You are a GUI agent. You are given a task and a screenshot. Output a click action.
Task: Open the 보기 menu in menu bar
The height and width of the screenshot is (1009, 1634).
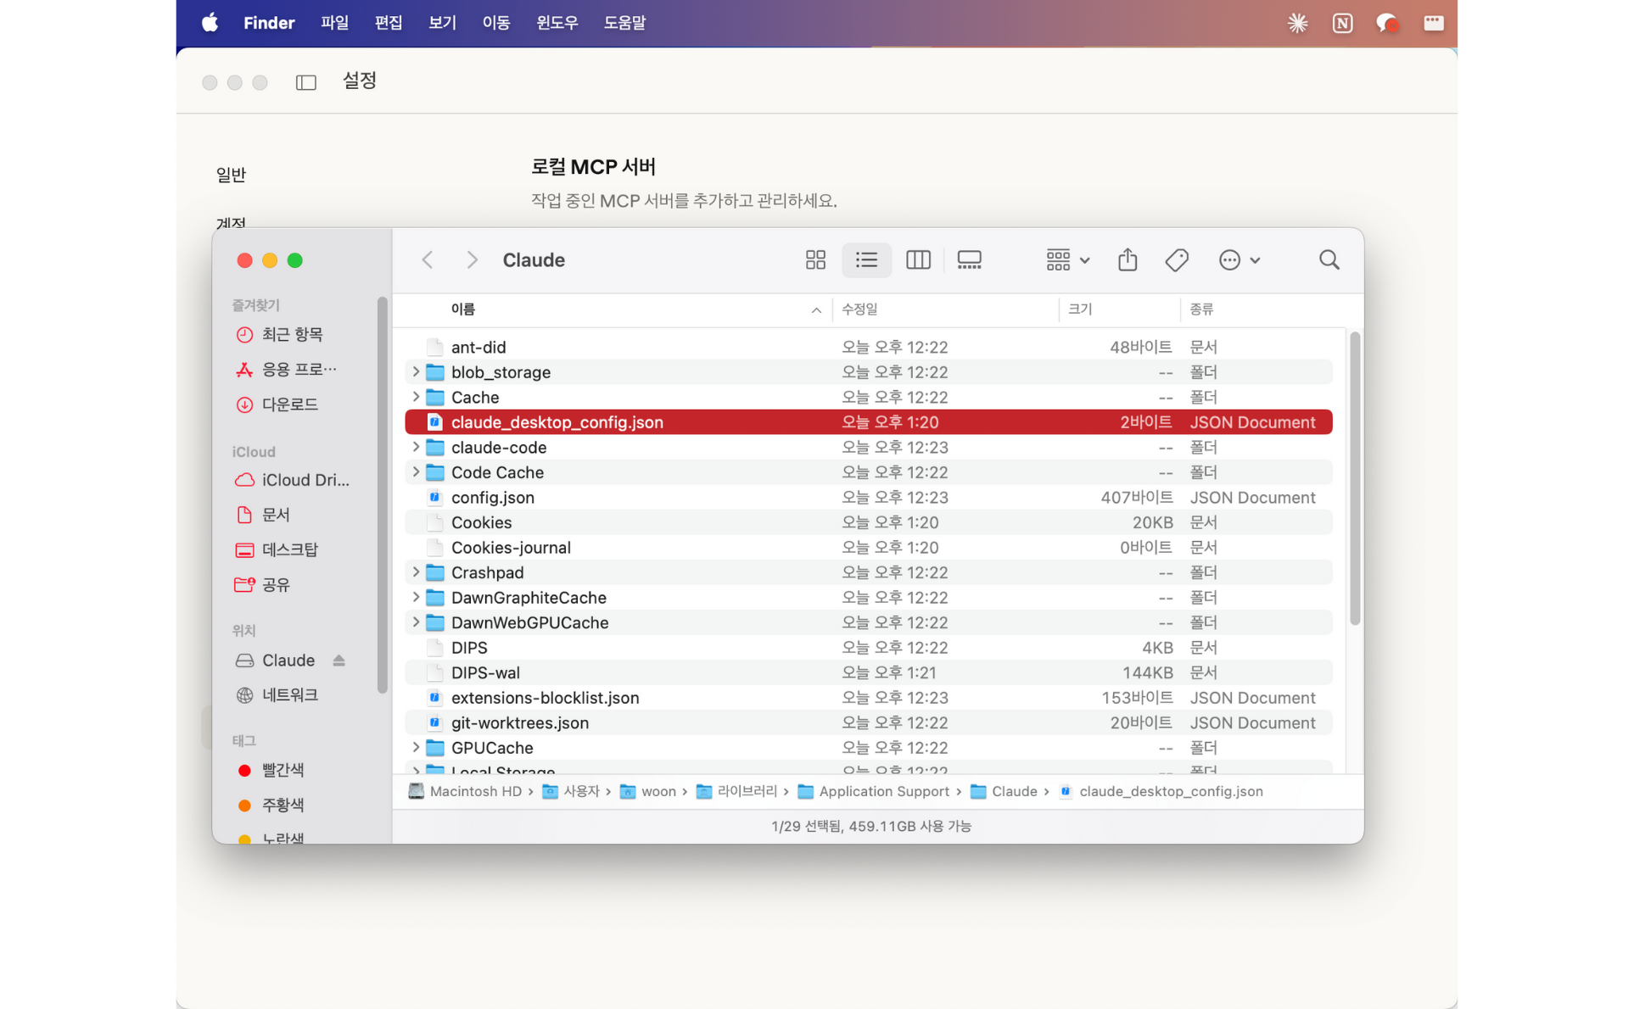pyautogui.click(x=442, y=23)
